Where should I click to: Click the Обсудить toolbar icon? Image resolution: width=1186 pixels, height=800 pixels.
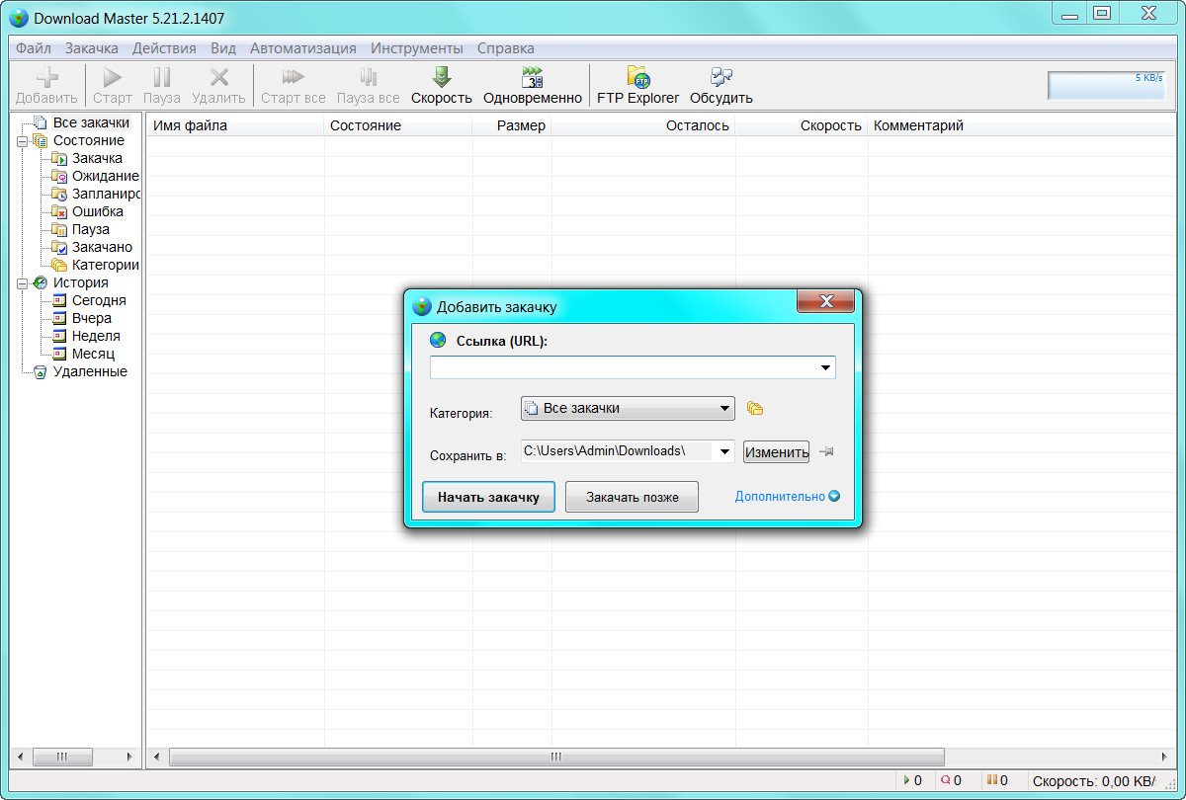tap(721, 77)
